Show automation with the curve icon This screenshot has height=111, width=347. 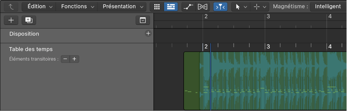[188, 7]
